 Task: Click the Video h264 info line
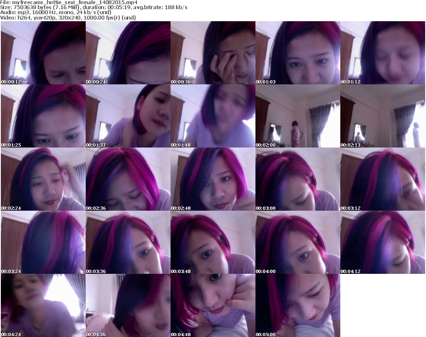pyautogui.click(x=68, y=17)
